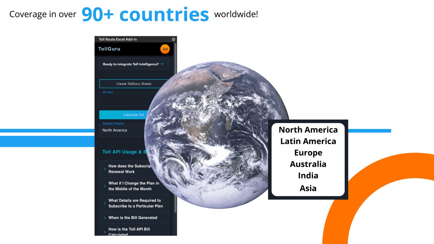Click 'Latin America' in the region list
Viewport: 434px width, 244px height.
pyautogui.click(x=308, y=141)
